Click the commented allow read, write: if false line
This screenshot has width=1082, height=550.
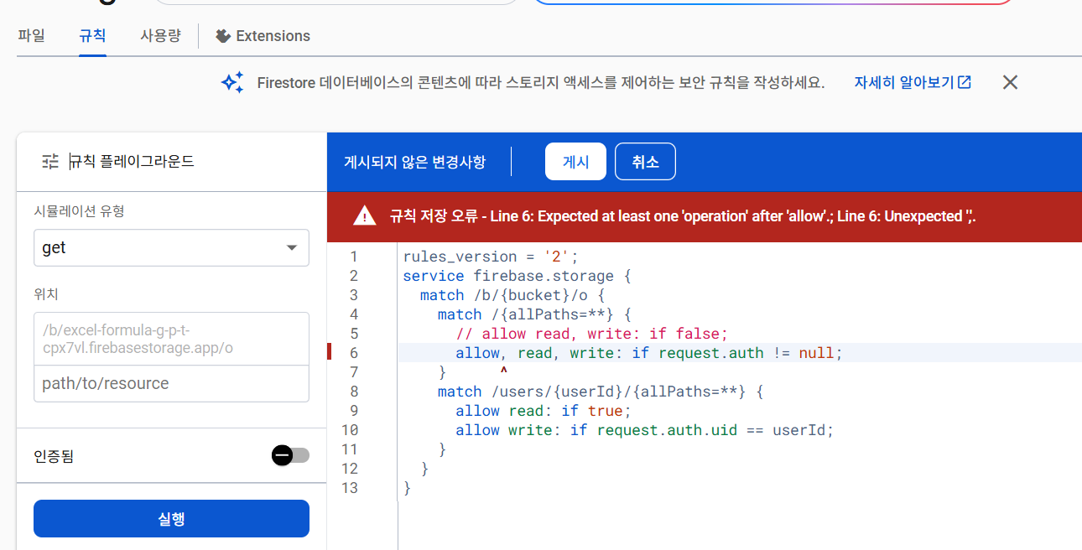pyautogui.click(x=592, y=334)
